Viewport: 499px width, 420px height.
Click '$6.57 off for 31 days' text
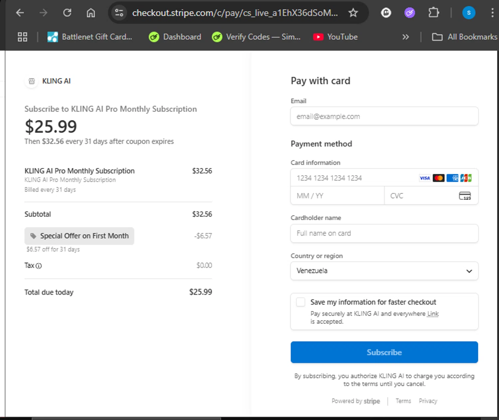point(53,249)
